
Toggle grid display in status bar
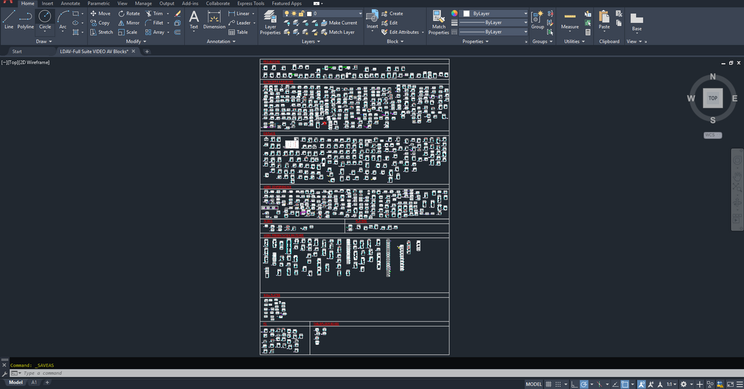pos(549,385)
